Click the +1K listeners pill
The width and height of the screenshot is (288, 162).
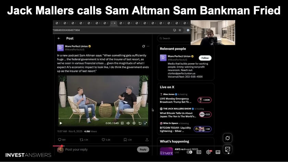coord(203,129)
